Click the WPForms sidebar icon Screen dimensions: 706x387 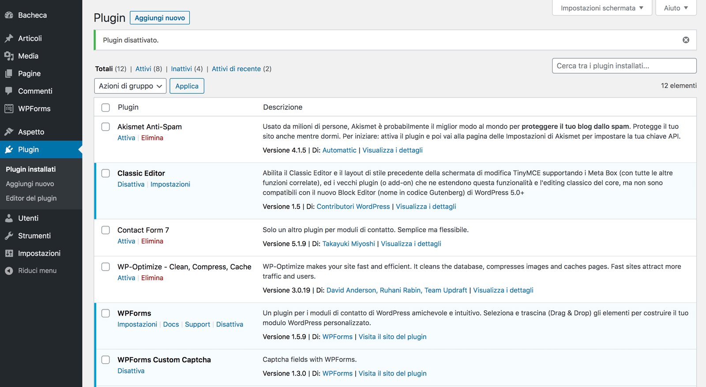pos(9,109)
